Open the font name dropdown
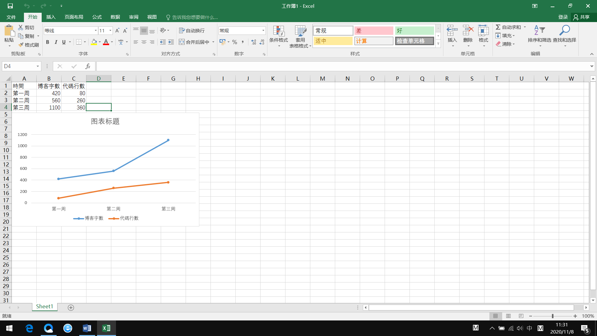The image size is (597, 336). tap(95, 30)
